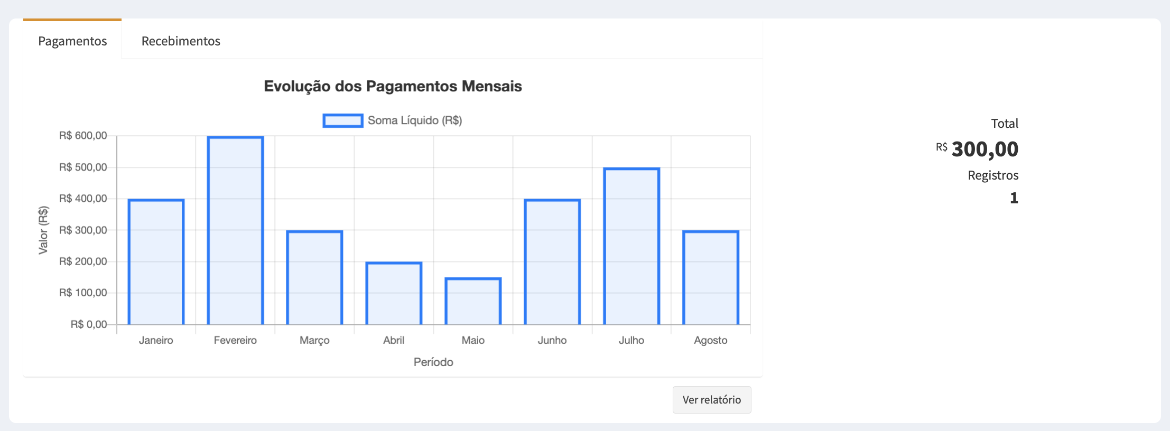The image size is (1170, 431).
Task: Select the Pagamentos tab
Action: click(x=72, y=41)
